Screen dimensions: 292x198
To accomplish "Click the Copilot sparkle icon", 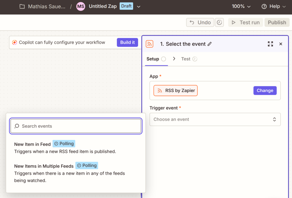I will pyautogui.click(x=15, y=43).
